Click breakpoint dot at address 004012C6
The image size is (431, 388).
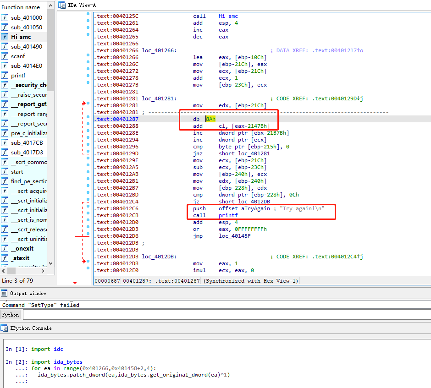(x=88, y=206)
